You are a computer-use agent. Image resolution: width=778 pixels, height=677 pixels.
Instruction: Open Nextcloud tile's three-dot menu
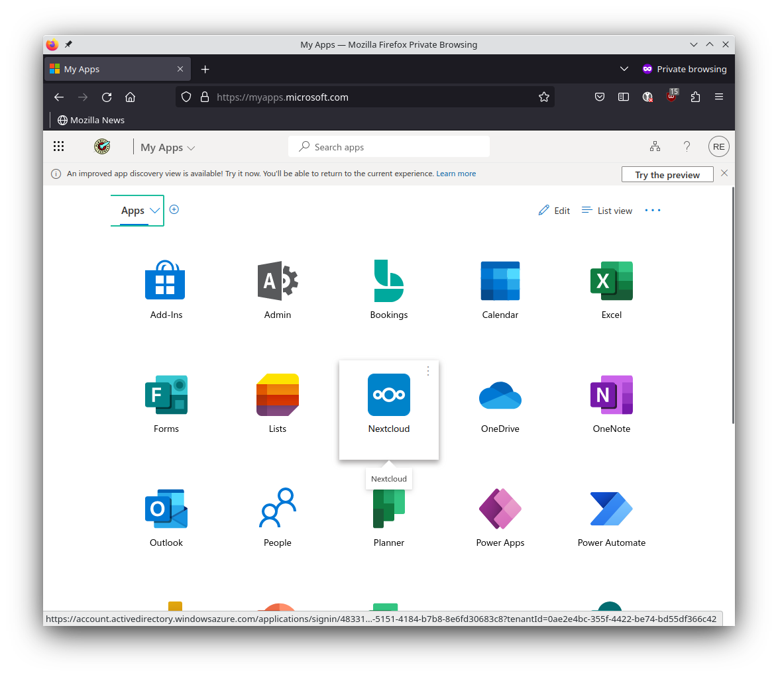428,371
